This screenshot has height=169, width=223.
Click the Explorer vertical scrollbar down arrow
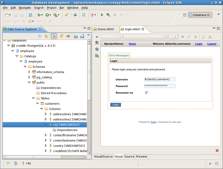(x=89, y=153)
